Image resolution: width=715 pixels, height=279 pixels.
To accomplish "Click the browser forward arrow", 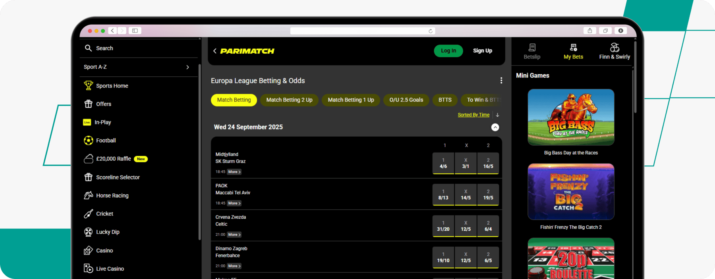I will tap(122, 31).
